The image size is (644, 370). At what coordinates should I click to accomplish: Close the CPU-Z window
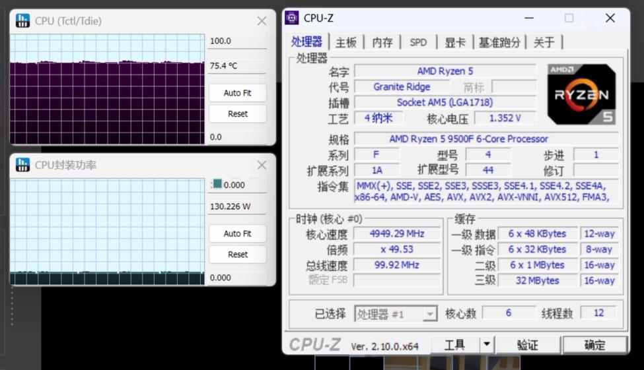tap(610, 18)
